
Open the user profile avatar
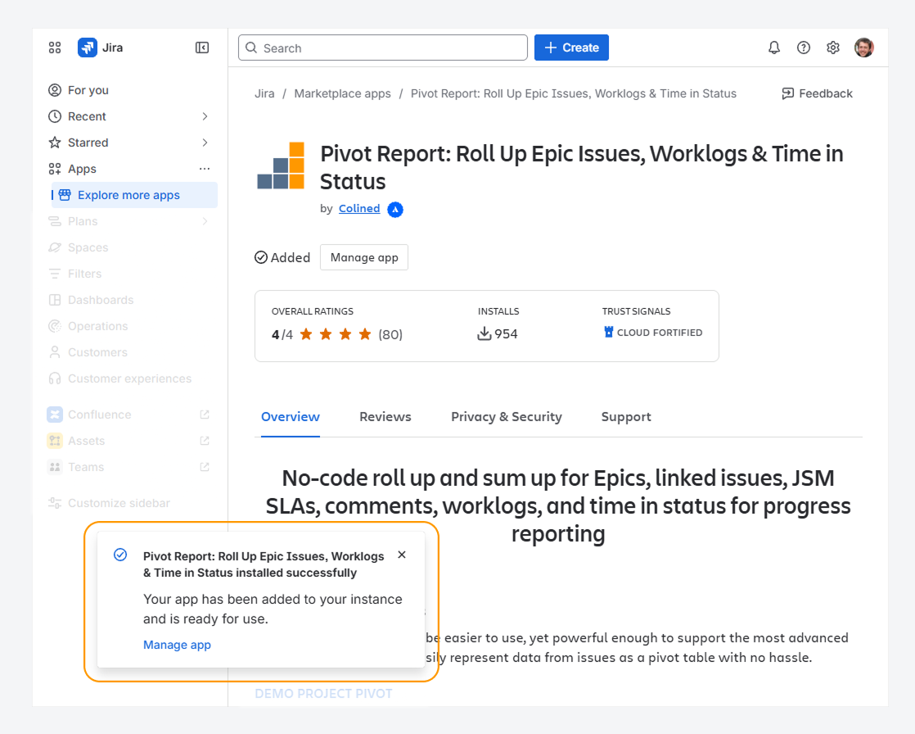pyautogui.click(x=863, y=48)
